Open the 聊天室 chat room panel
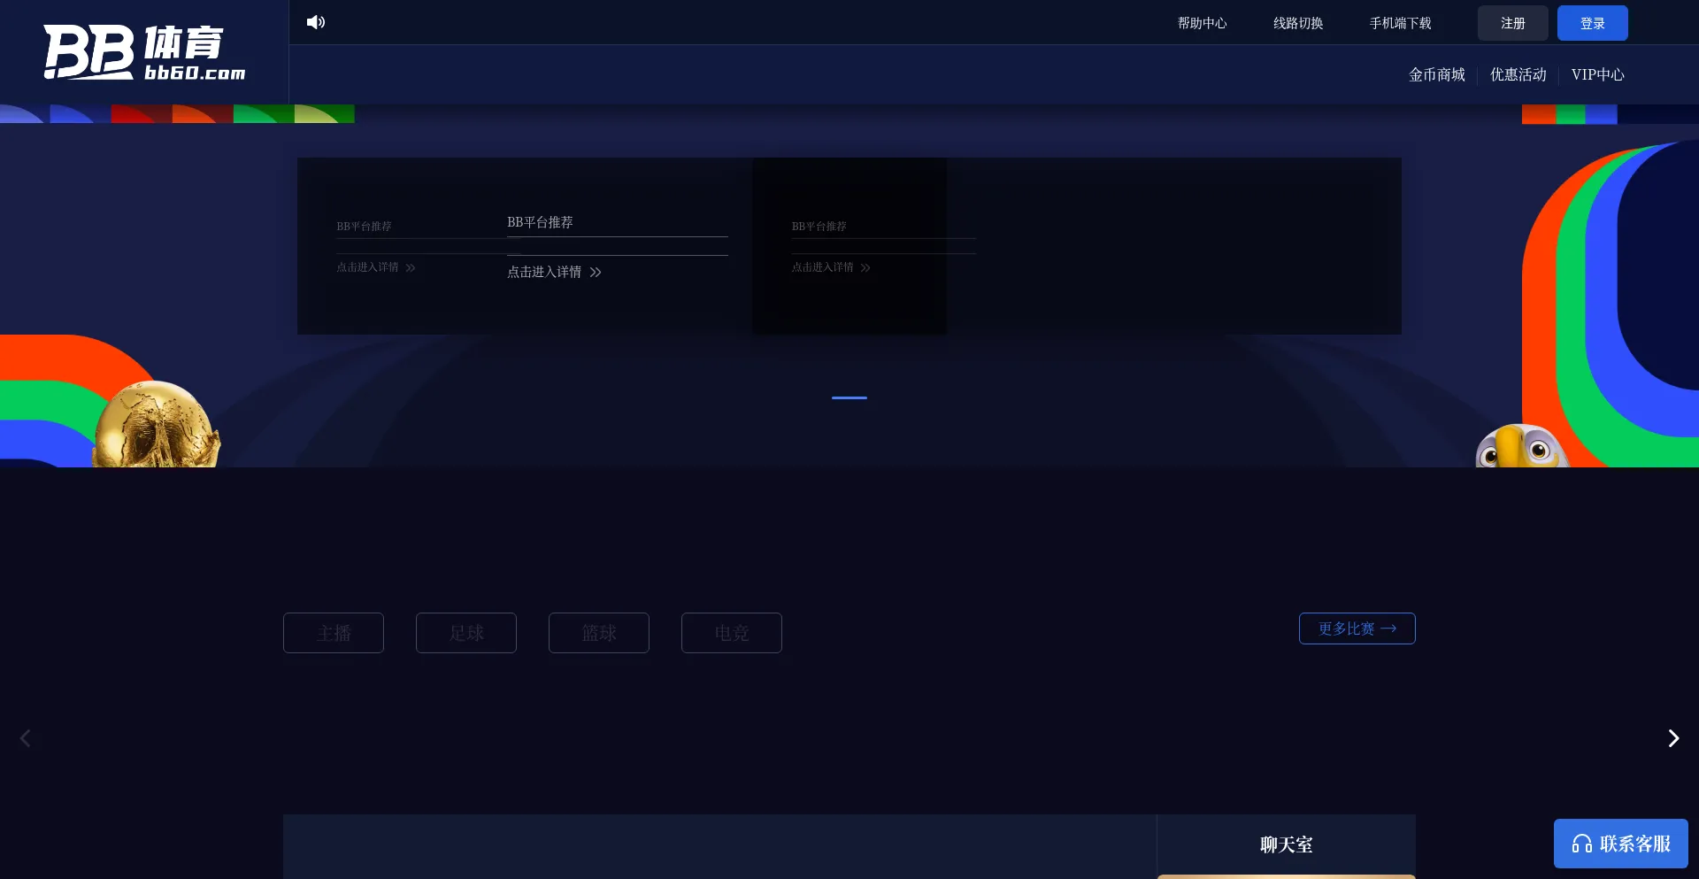 click(x=1287, y=844)
